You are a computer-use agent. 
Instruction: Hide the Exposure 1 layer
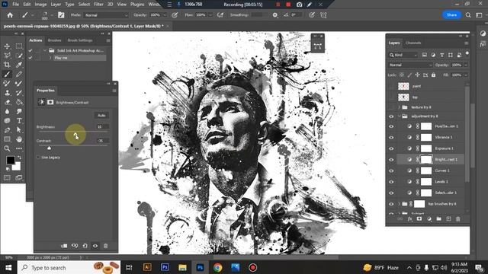click(391, 148)
